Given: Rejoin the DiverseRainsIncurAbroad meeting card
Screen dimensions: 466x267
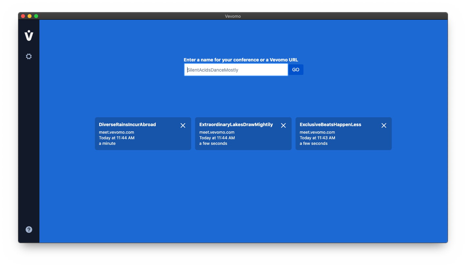Looking at the screenshot, I should point(143,134).
